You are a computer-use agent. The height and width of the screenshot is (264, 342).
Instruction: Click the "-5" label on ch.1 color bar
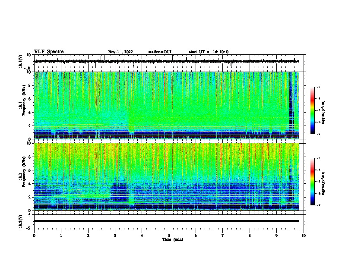click(x=318, y=110)
